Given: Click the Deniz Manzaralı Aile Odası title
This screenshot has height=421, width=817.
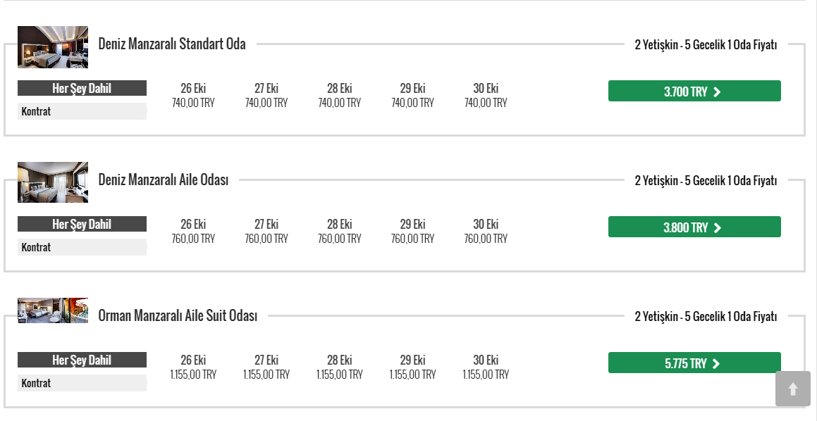Looking at the screenshot, I should [x=164, y=180].
